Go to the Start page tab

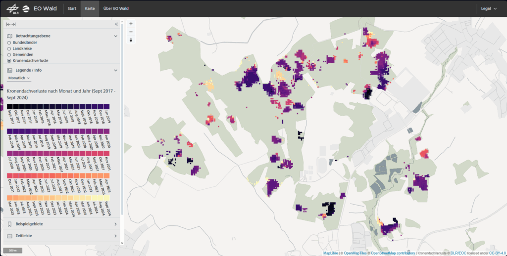point(72,8)
